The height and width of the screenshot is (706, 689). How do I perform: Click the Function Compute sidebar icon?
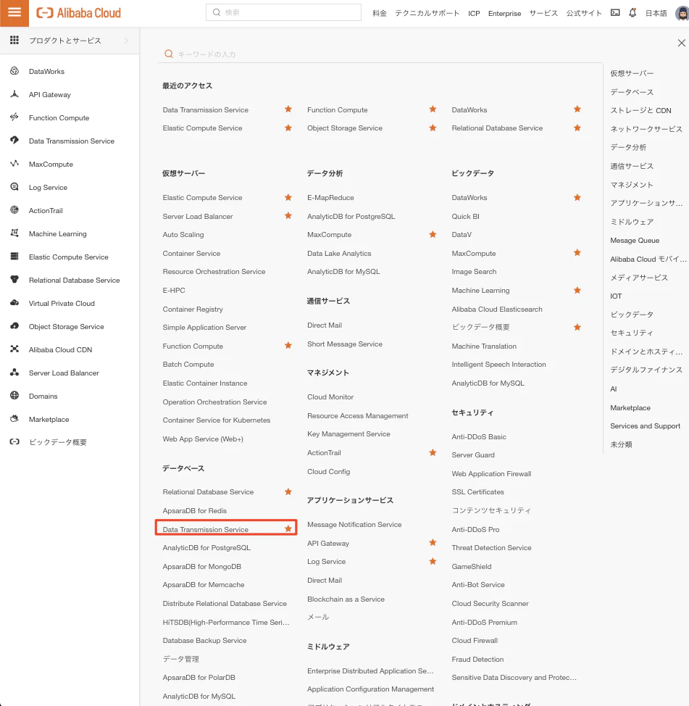tap(14, 117)
